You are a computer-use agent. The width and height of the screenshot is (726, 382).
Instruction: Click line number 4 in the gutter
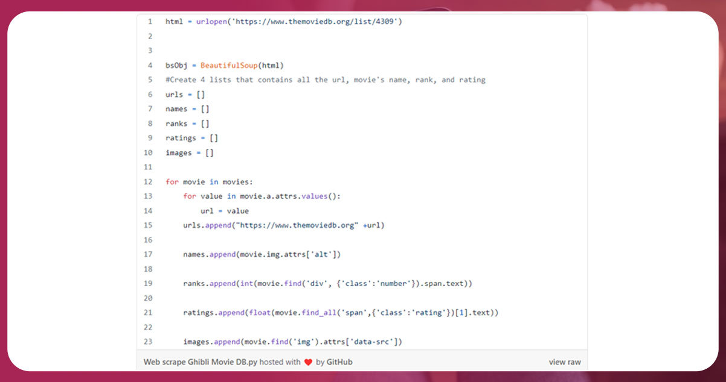coord(149,65)
